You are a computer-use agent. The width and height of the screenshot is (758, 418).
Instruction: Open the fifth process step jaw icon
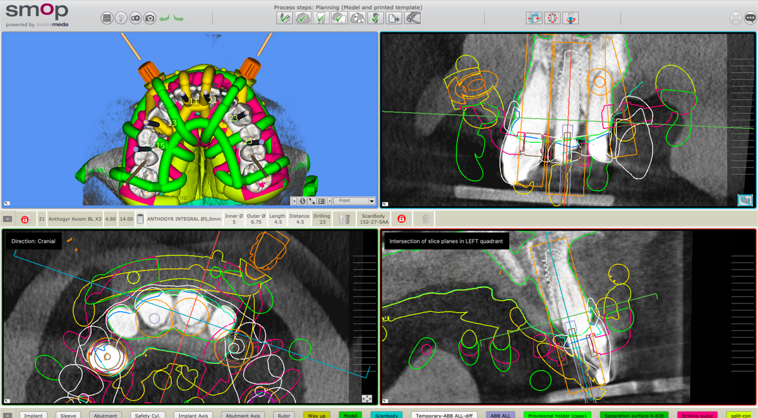pos(358,18)
